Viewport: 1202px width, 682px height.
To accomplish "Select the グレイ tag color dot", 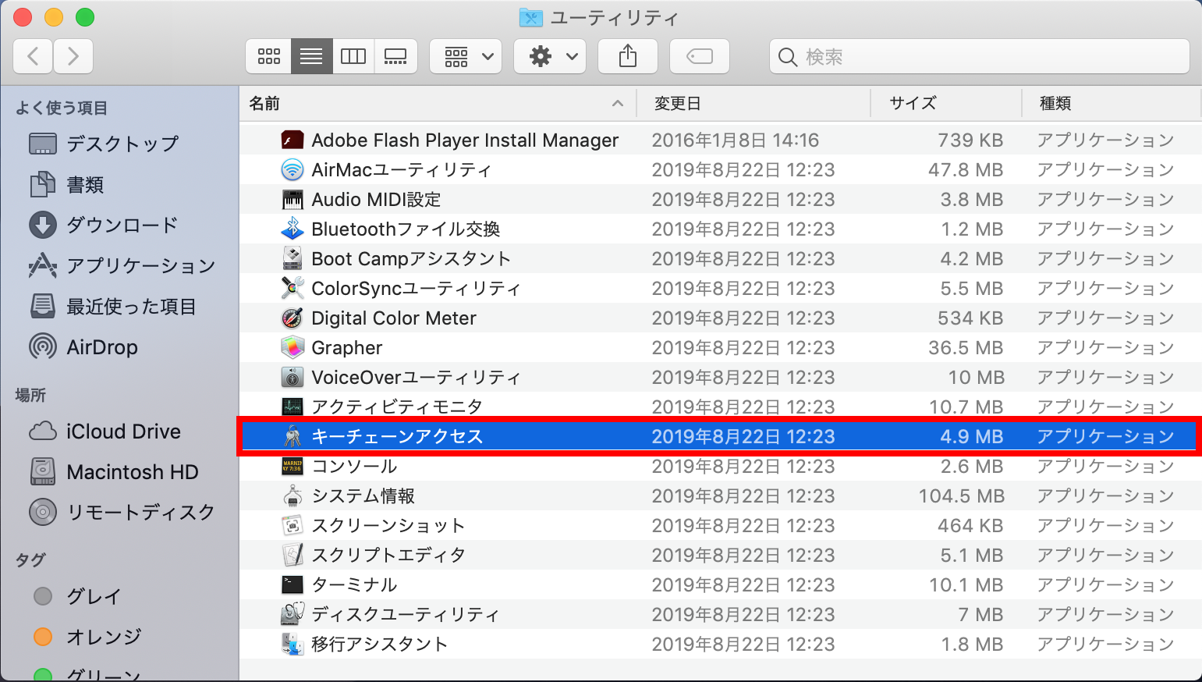I will tap(43, 596).
